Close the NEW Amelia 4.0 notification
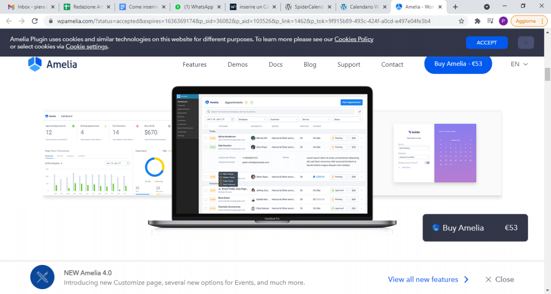The height and width of the screenshot is (294, 551). click(x=500, y=279)
